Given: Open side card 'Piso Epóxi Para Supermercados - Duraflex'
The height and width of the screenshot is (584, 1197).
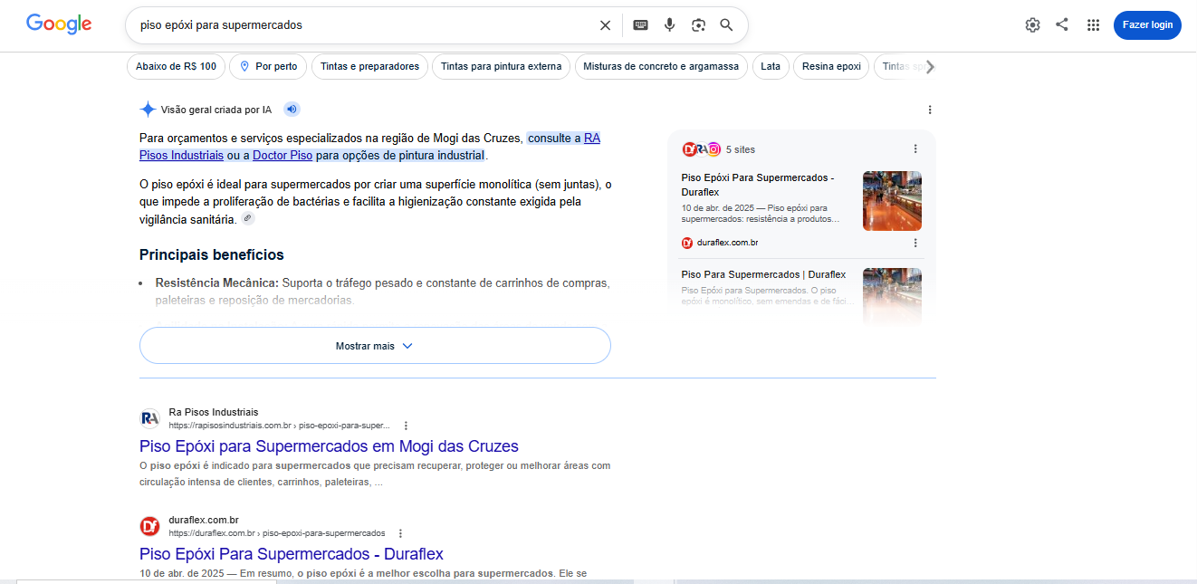Looking at the screenshot, I should [758, 185].
